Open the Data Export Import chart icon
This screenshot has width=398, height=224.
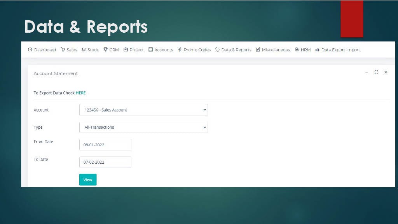317,50
